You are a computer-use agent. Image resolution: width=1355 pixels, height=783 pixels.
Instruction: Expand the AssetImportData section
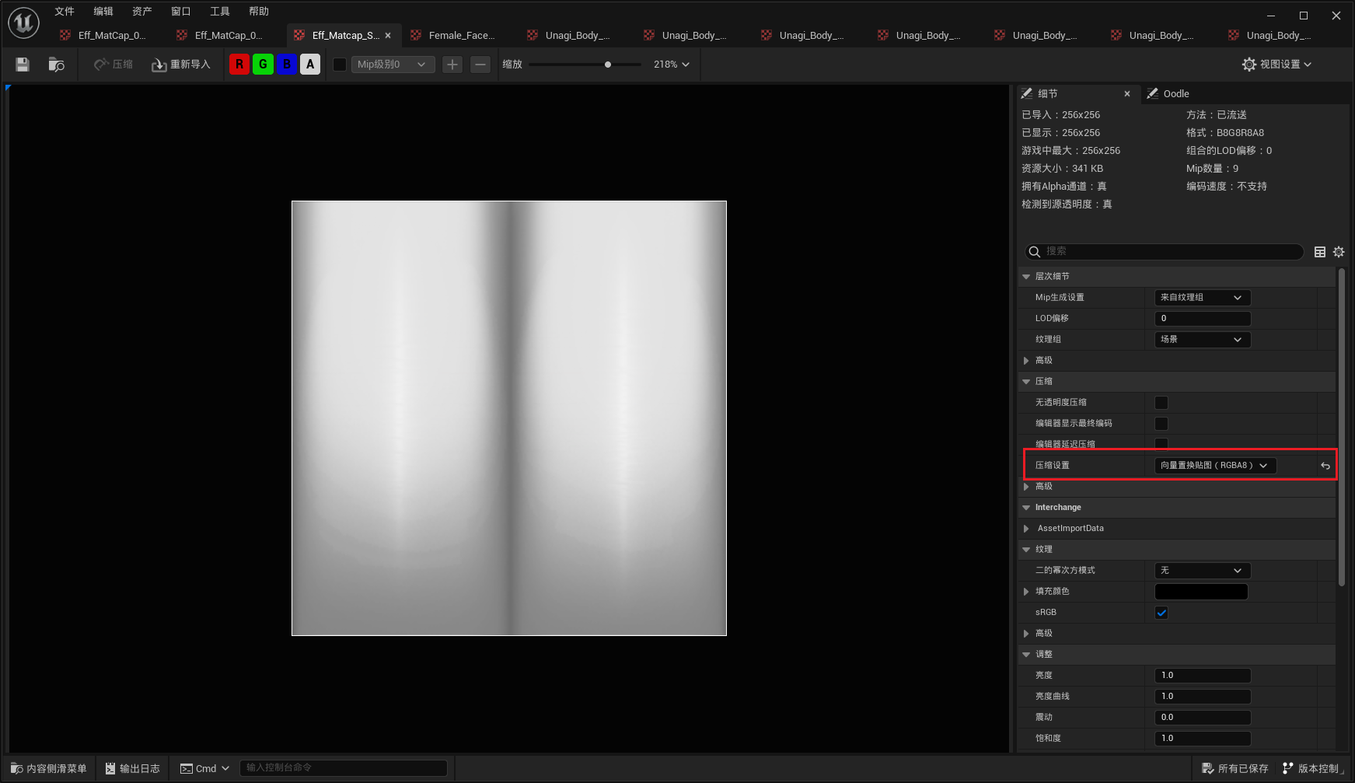click(1027, 529)
